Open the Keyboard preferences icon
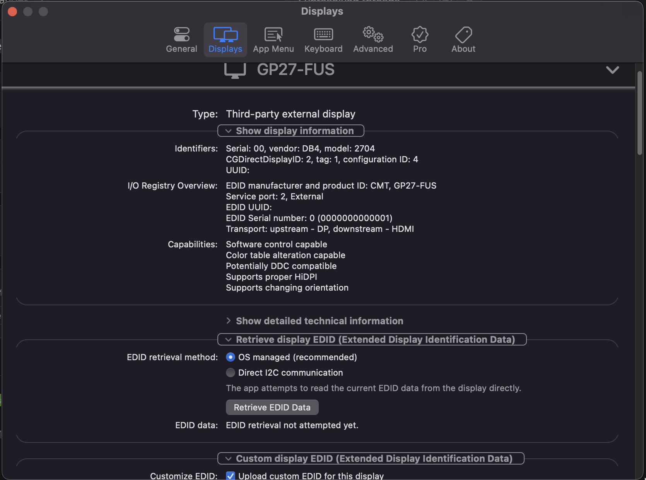The image size is (646, 480). point(323,34)
